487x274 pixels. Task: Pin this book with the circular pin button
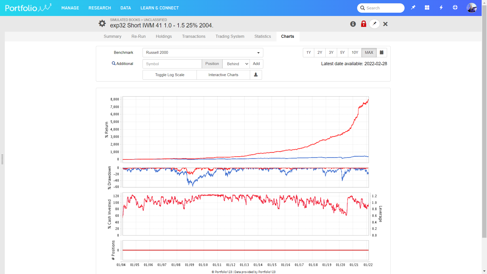[374, 24]
